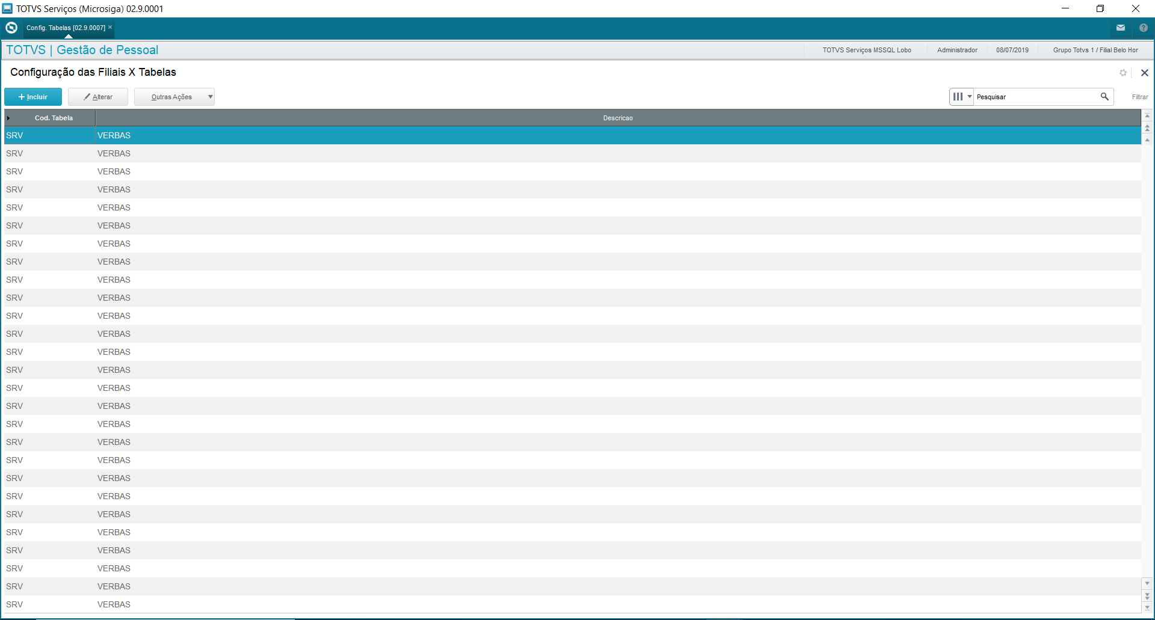
Task: Click the single line-up scroll arrow
Action: [x=1147, y=140]
